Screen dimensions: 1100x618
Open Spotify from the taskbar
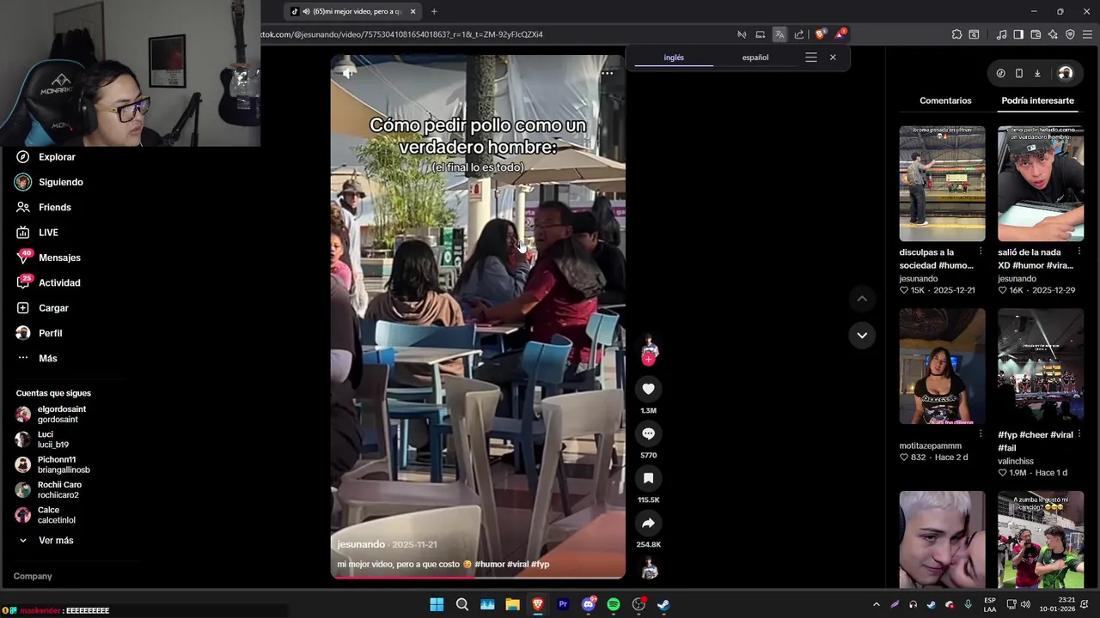point(614,604)
